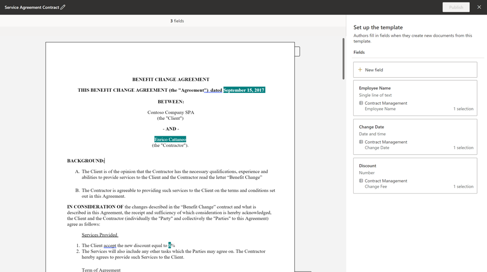Click the pencil icon beside the template title
This screenshot has height=272, width=487.
coord(63,7)
